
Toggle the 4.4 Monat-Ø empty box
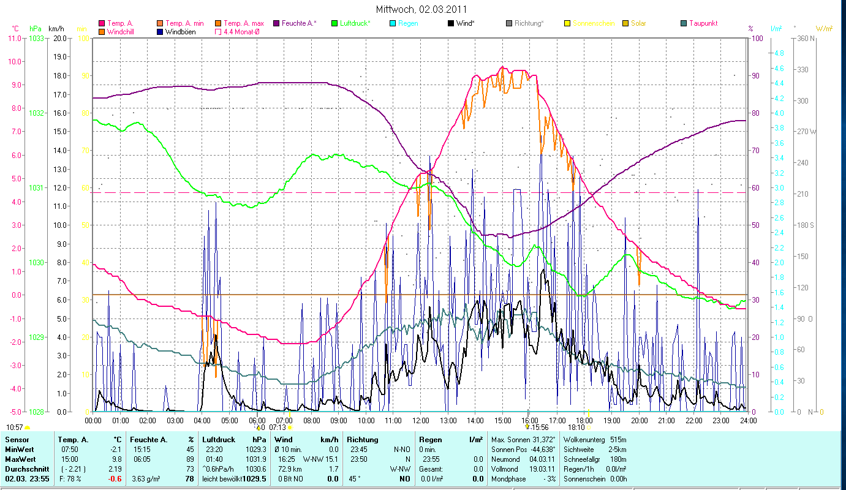218,32
